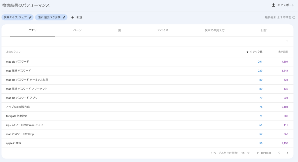
Task: Open rows per page dropdown
Action: tap(245, 153)
